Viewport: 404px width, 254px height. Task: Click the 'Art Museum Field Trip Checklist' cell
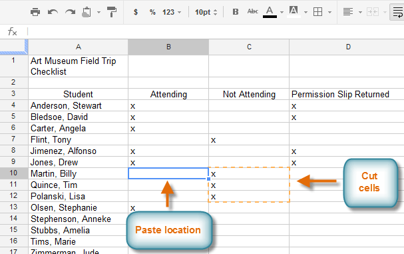pos(78,66)
